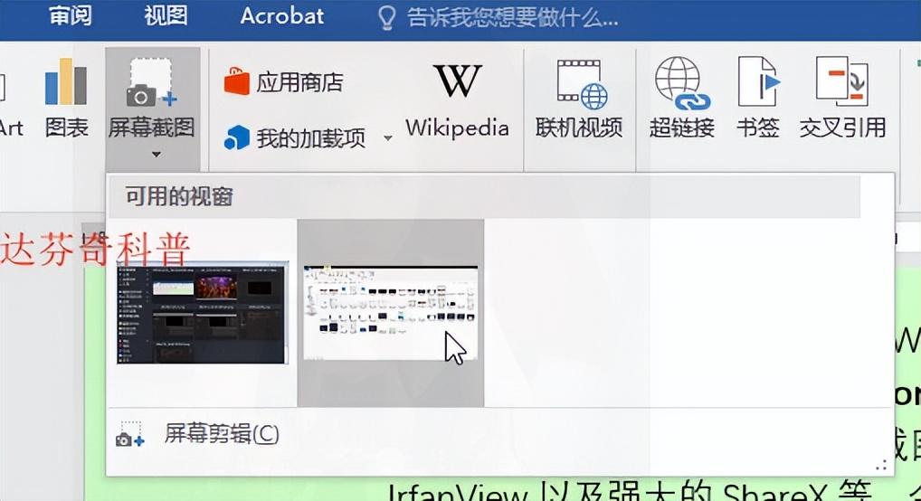Expand the 我的加载项 dropdown arrow
The height and width of the screenshot is (501, 921).
point(387,138)
